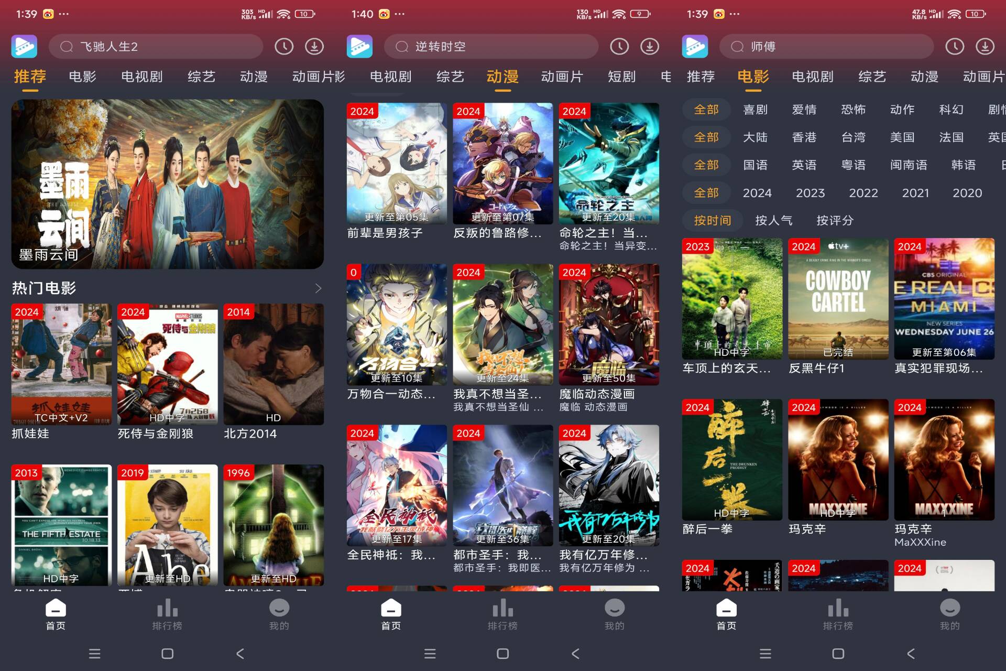Choose 粤语 language filter
The image size is (1006, 671).
coord(853,165)
